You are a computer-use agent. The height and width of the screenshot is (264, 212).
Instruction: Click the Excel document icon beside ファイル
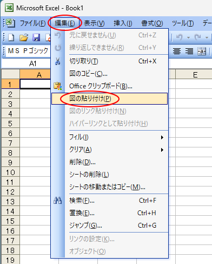(x=10, y=23)
